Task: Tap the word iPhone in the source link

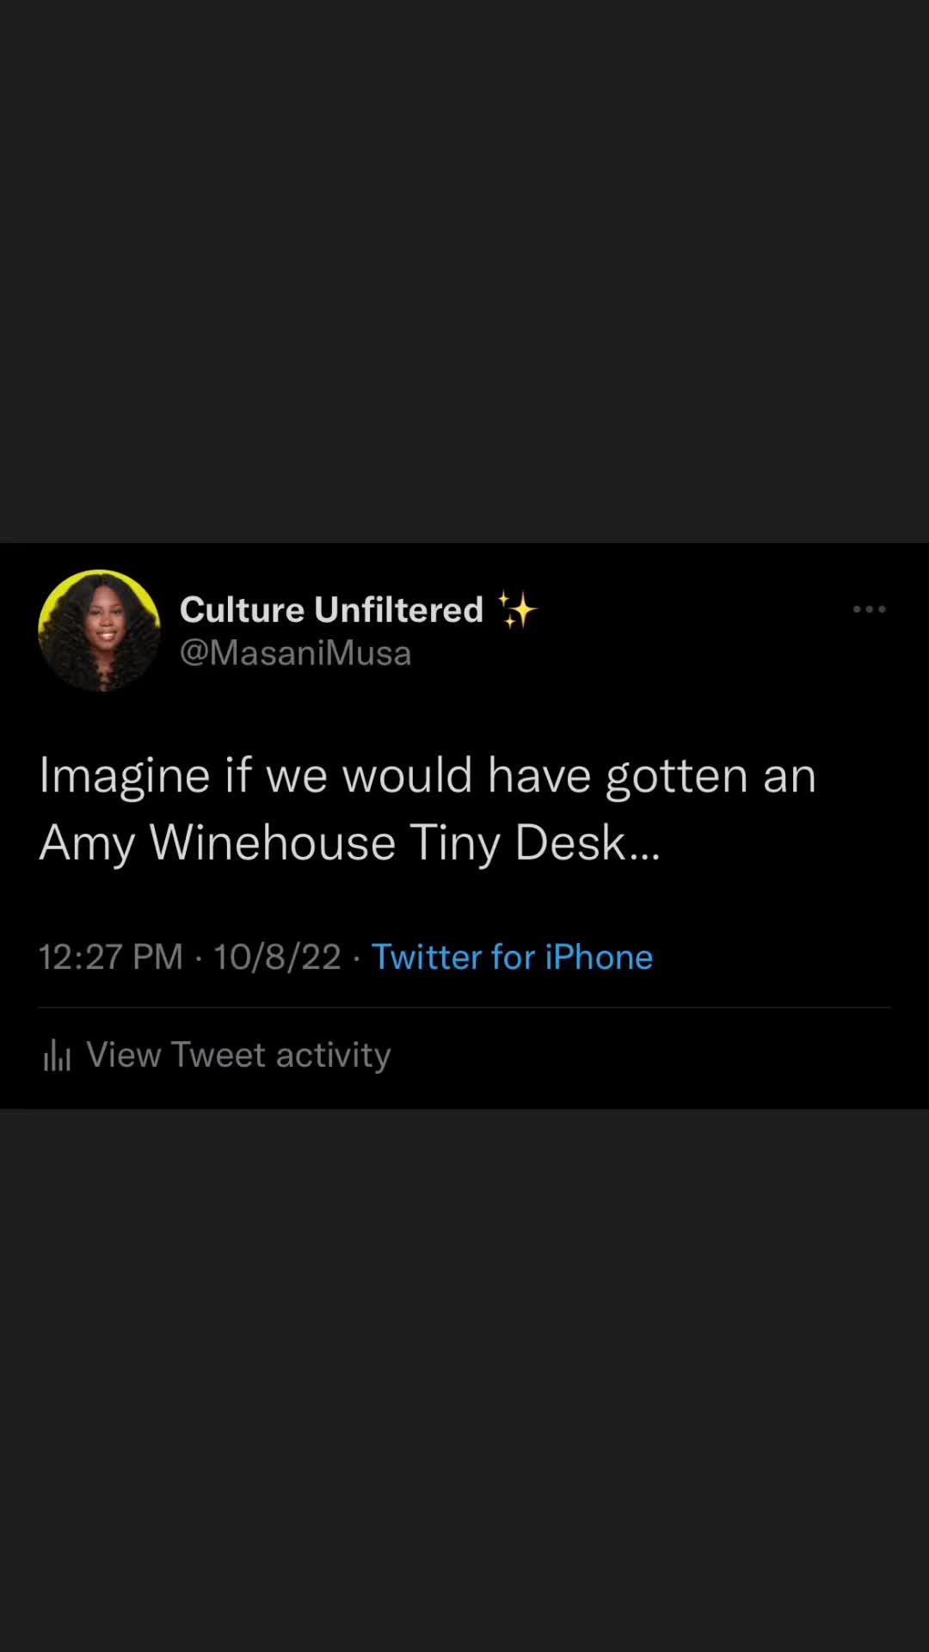Action: pos(599,957)
